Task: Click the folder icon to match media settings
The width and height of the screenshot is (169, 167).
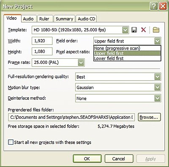Action: (156, 30)
